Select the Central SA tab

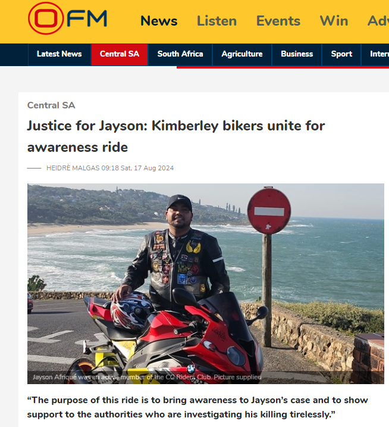[x=120, y=54]
